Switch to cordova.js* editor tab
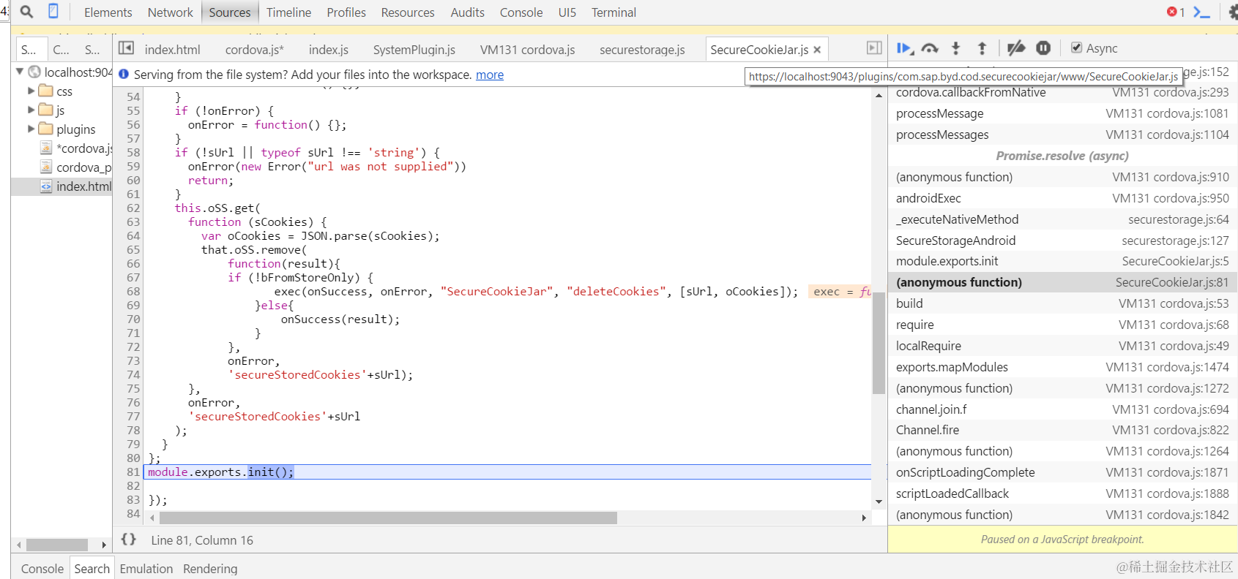 (255, 50)
